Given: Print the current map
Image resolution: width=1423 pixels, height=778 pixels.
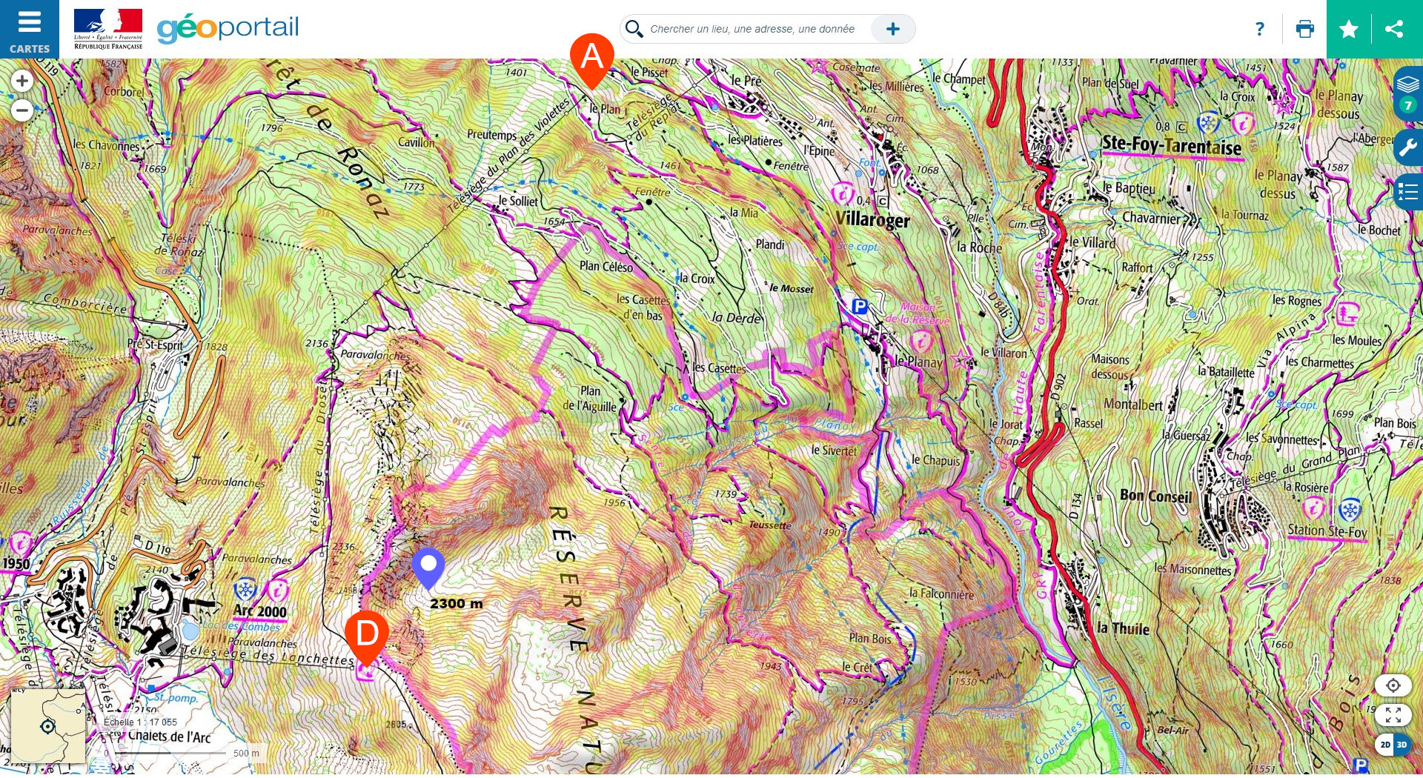Looking at the screenshot, I should (1305, 29).
